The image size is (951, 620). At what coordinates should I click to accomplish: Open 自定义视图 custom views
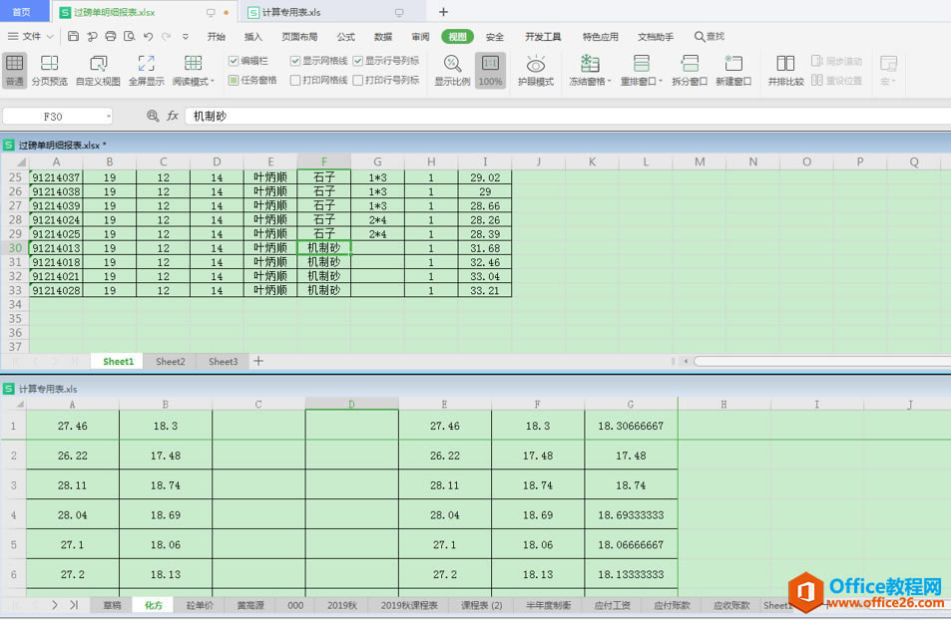click(x=98, y=71)
